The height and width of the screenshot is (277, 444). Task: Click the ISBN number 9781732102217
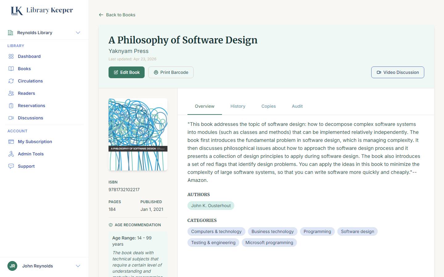pyautogui.click(x=124, y=190)
